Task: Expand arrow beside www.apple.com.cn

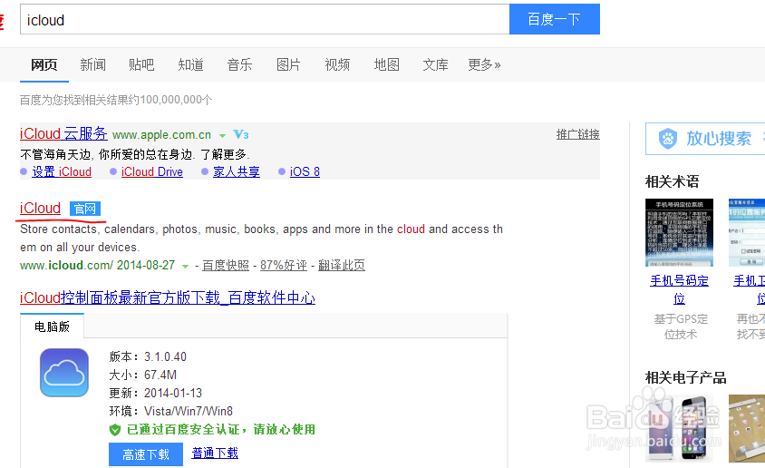Action: (x=222, y=136)
